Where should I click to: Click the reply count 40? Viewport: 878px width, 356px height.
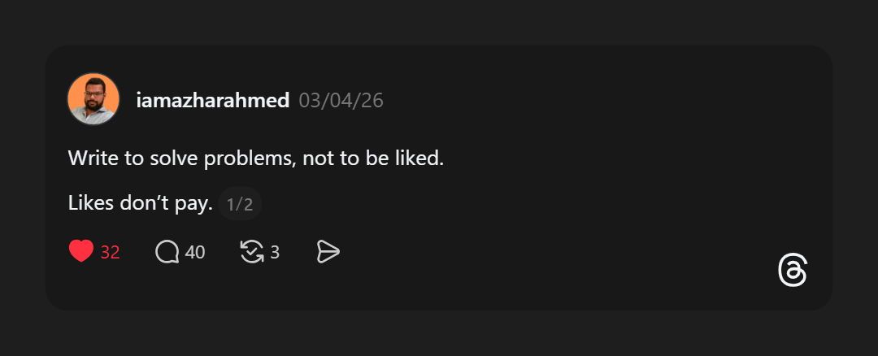[x=195, y=253]
